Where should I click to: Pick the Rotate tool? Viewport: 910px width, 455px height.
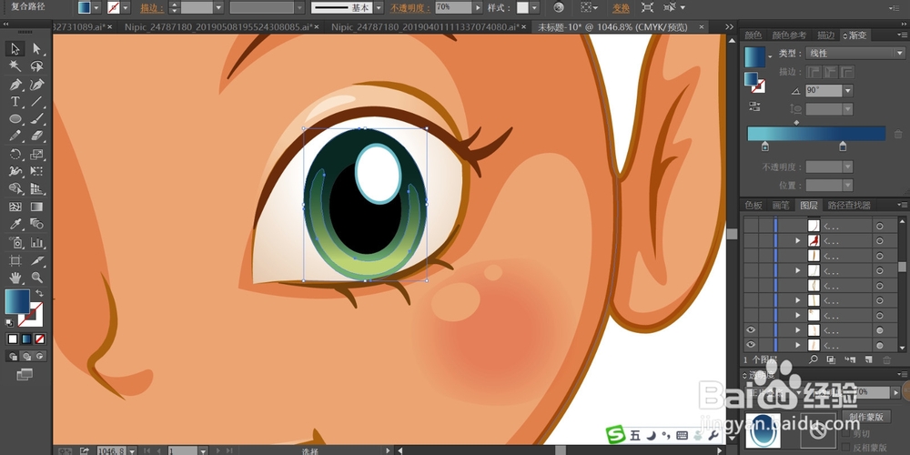15,155
